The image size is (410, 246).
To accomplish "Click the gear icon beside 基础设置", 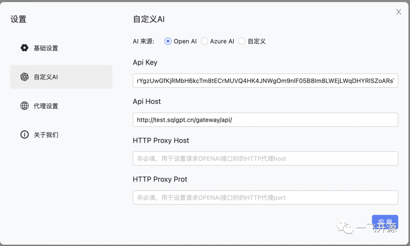I will click(24, 48).
